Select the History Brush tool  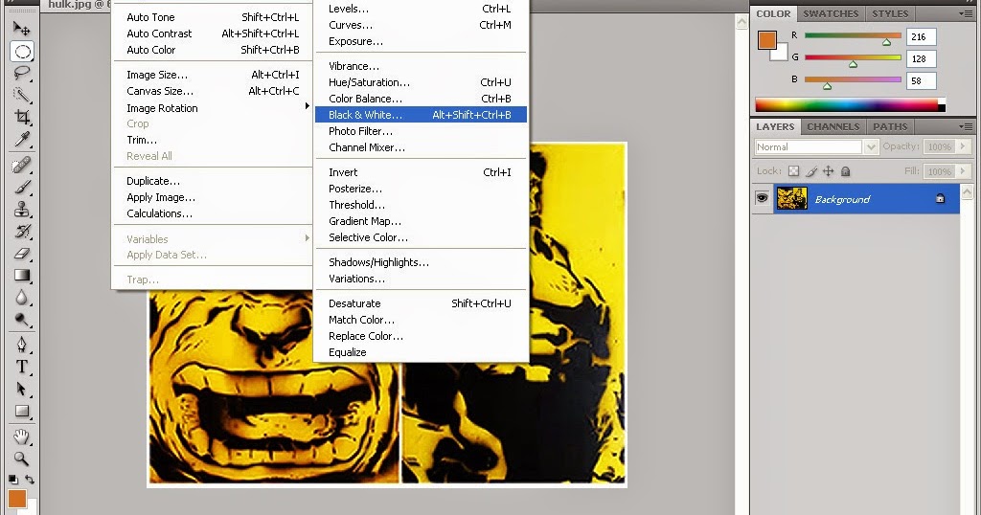21,232
